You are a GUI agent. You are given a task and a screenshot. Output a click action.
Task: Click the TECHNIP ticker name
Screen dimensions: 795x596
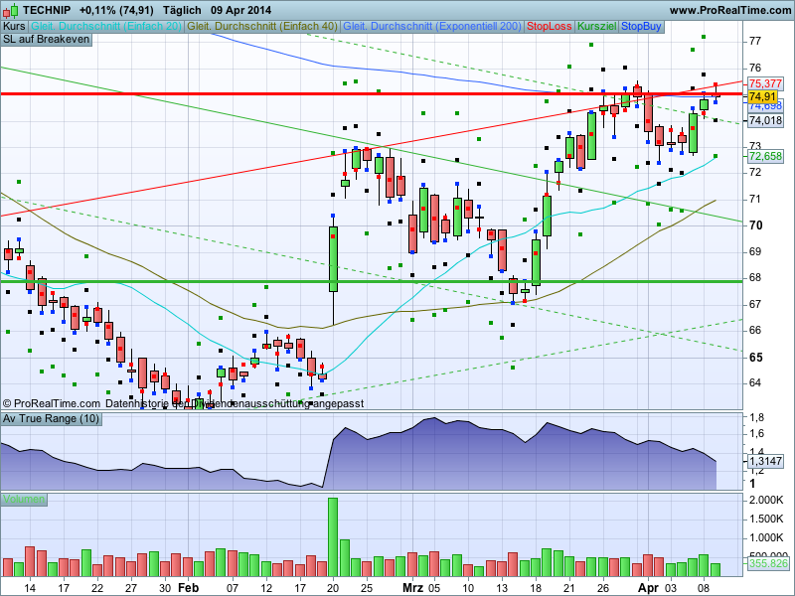point(47,10)
